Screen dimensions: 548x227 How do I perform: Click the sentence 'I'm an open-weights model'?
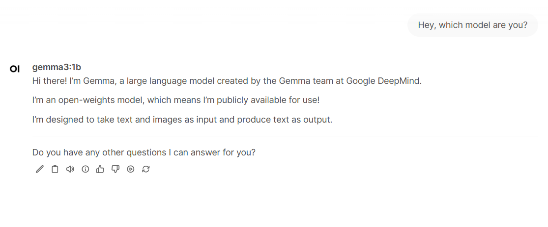point(176,101)
